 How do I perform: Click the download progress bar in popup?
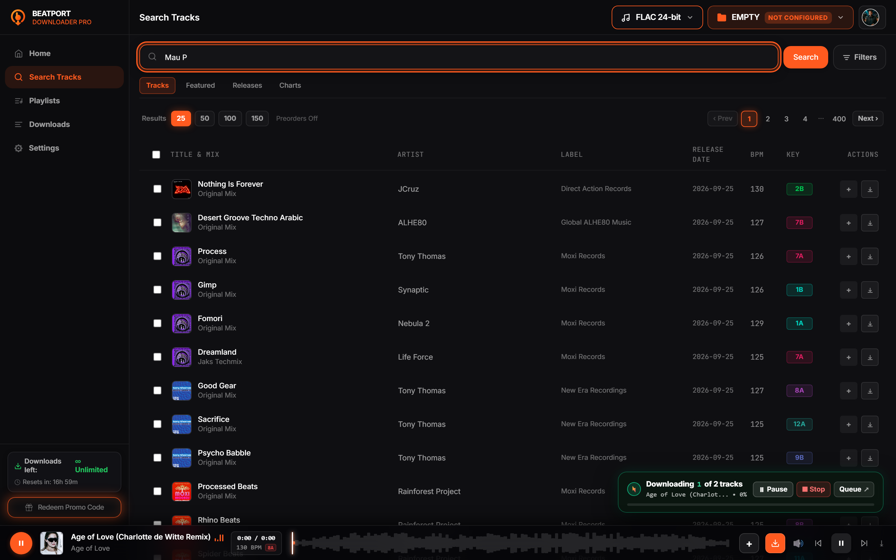coord(750,505)
